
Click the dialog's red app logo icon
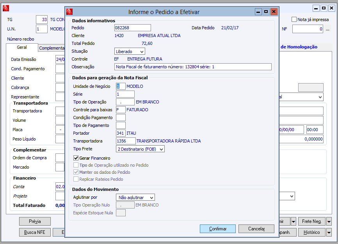[69, 12]
